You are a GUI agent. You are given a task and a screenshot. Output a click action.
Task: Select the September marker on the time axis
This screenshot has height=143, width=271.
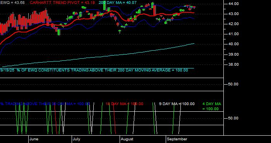(x=177, y=139)
